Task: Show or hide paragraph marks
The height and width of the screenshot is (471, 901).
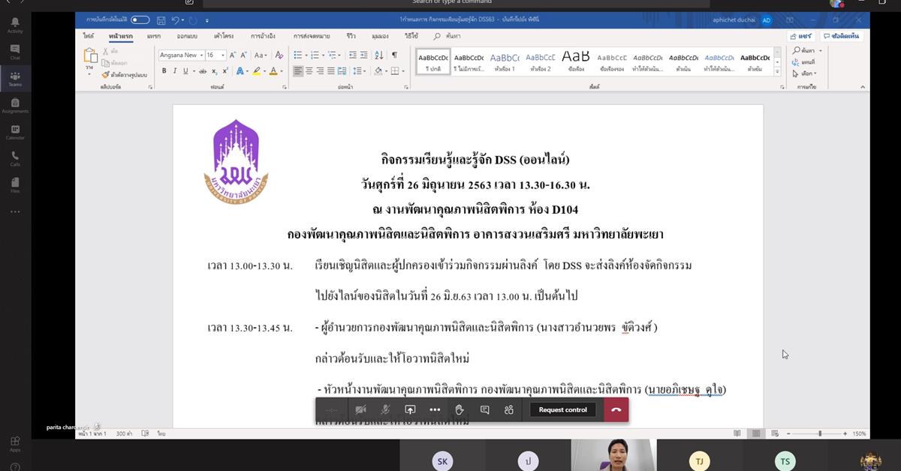Action: point(395,55)
